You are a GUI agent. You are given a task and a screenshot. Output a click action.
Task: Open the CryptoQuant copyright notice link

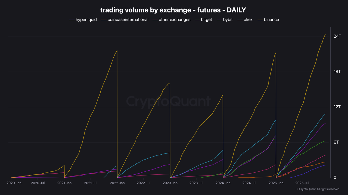pyautogui.click(x=318, y=189)
